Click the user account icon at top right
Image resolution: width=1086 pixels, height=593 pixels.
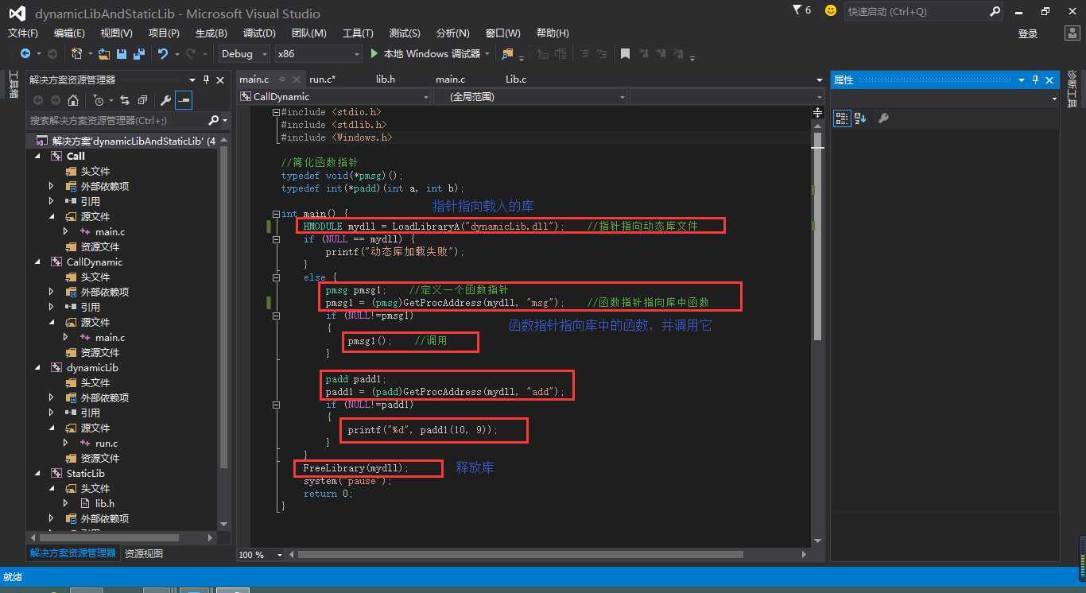click(1071, 33)
